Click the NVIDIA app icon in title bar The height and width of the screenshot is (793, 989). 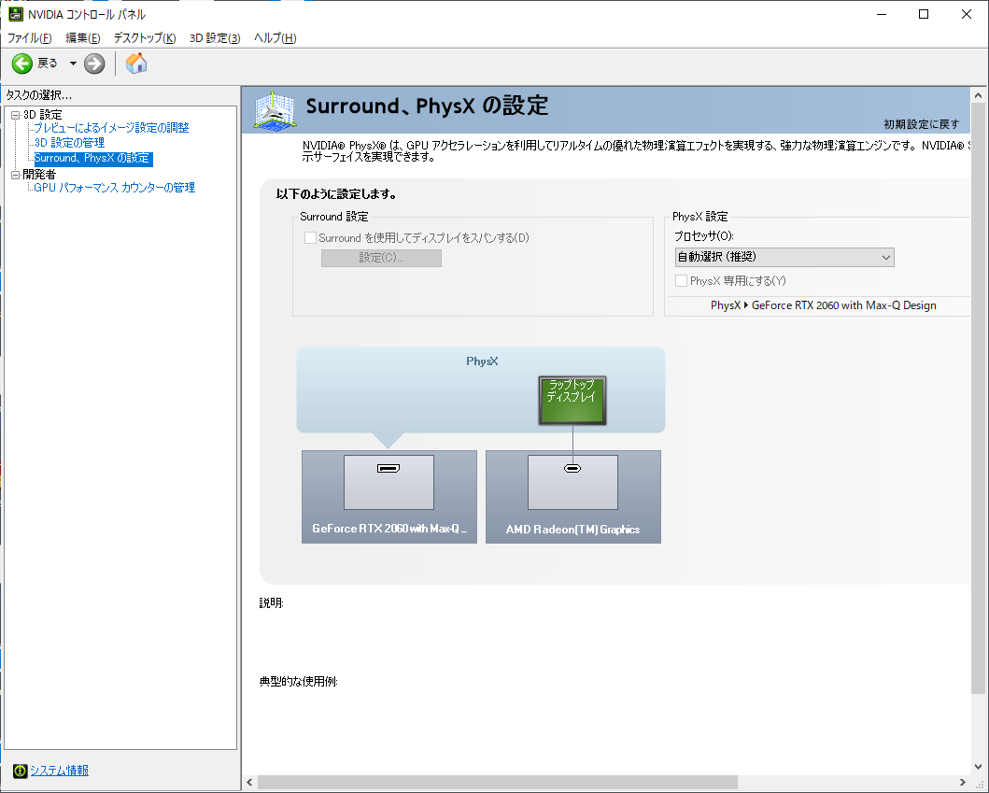click(15, 14)
